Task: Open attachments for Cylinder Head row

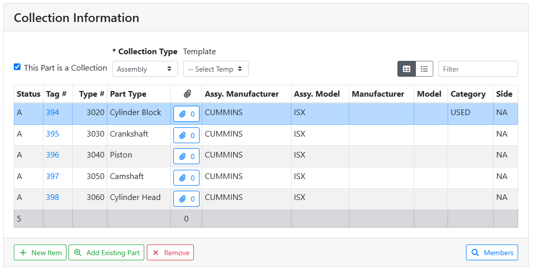Action: [x=186, y=198]
